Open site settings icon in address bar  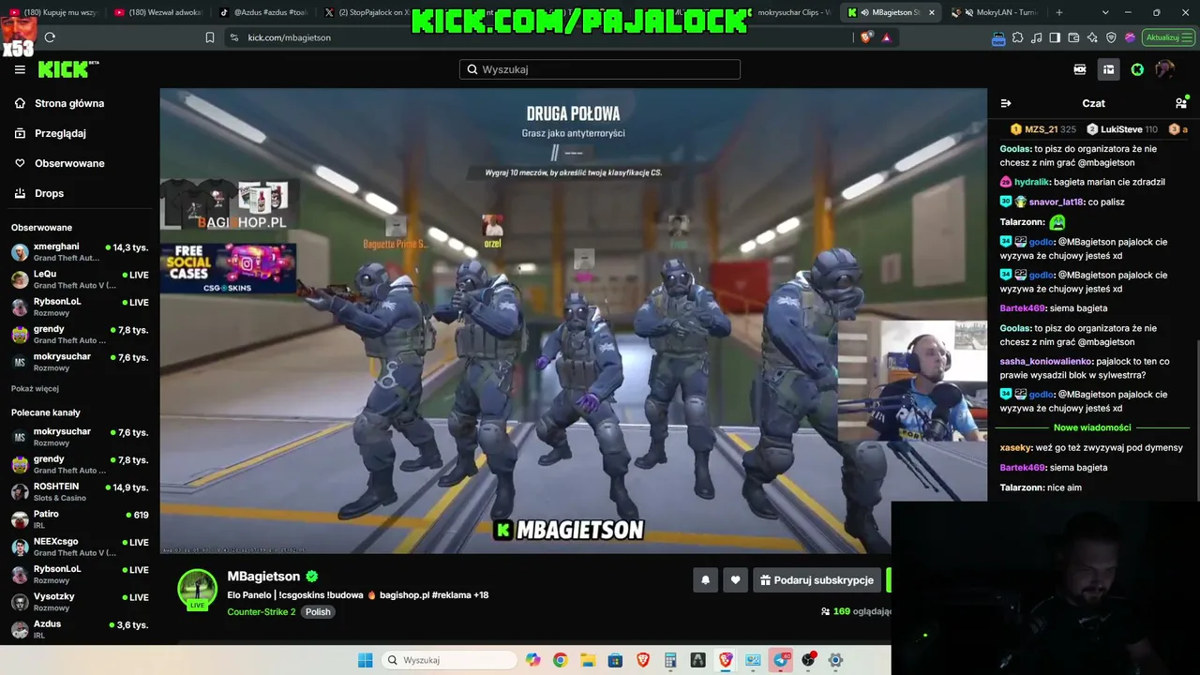pyautogui.click(x=232, y=37)
